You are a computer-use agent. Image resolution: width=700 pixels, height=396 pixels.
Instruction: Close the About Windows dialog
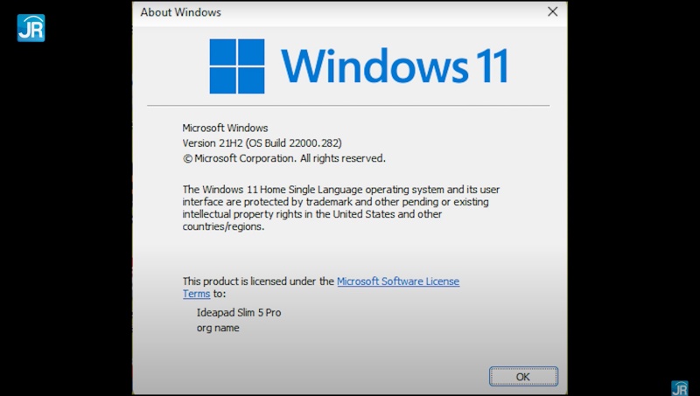553,12
